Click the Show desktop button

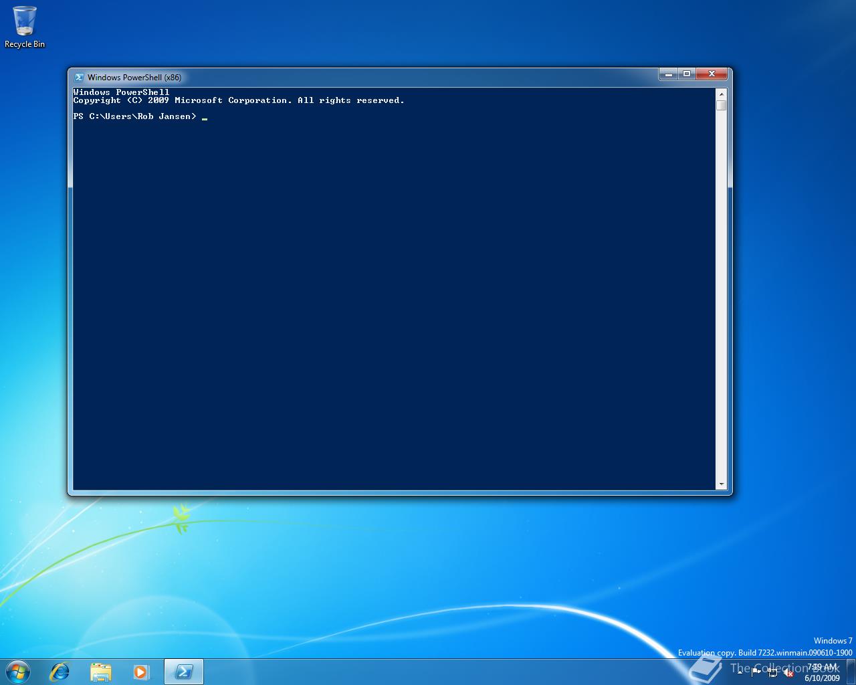click(x=851, y=672)
